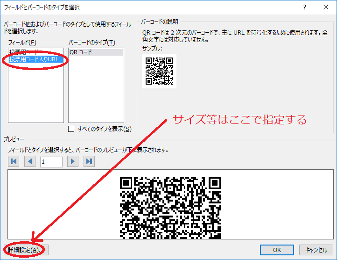
Task: Click キャンセル to dismiss dialog
Action: point(316,250)
